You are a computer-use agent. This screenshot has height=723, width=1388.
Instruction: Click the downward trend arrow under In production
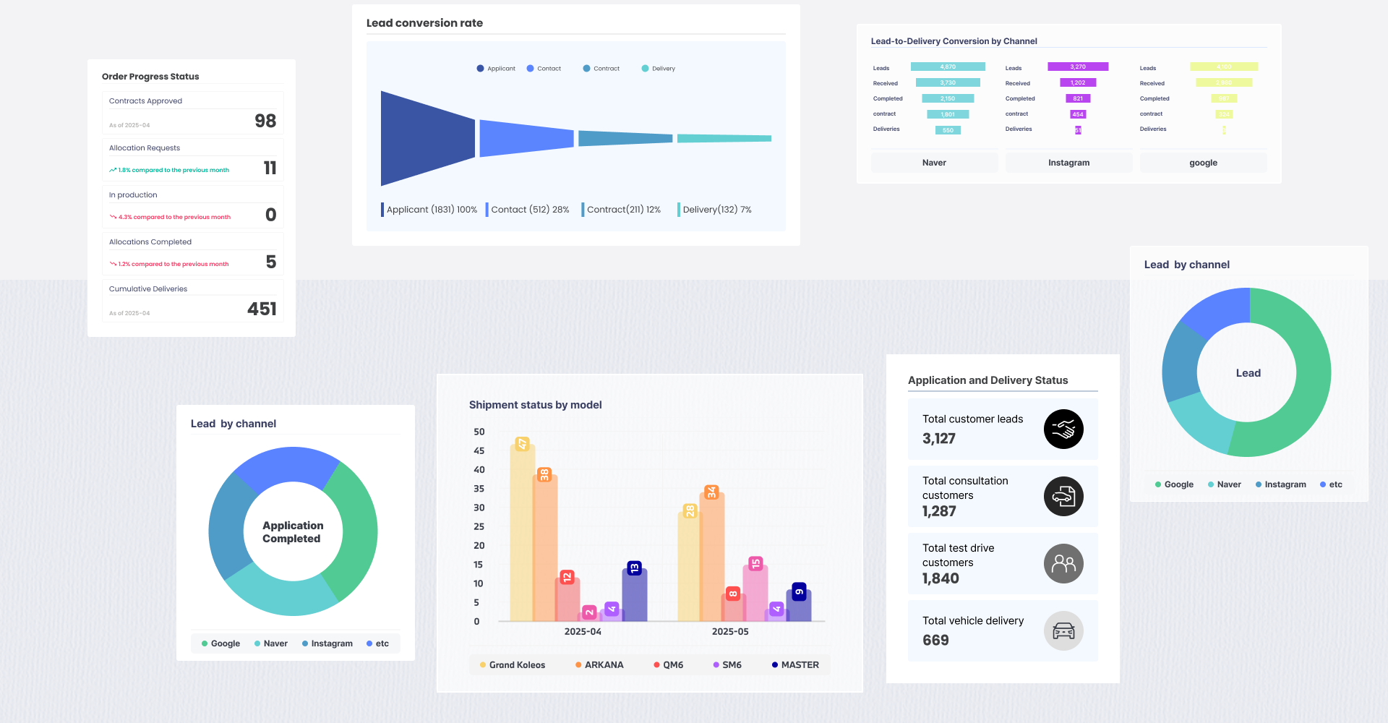point(113,217)
